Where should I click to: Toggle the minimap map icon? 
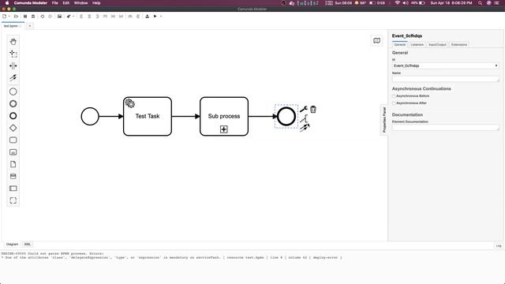point(376,40)
